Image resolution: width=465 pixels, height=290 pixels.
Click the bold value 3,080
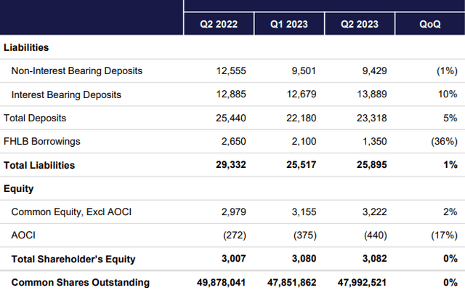[x=304, y=259]
